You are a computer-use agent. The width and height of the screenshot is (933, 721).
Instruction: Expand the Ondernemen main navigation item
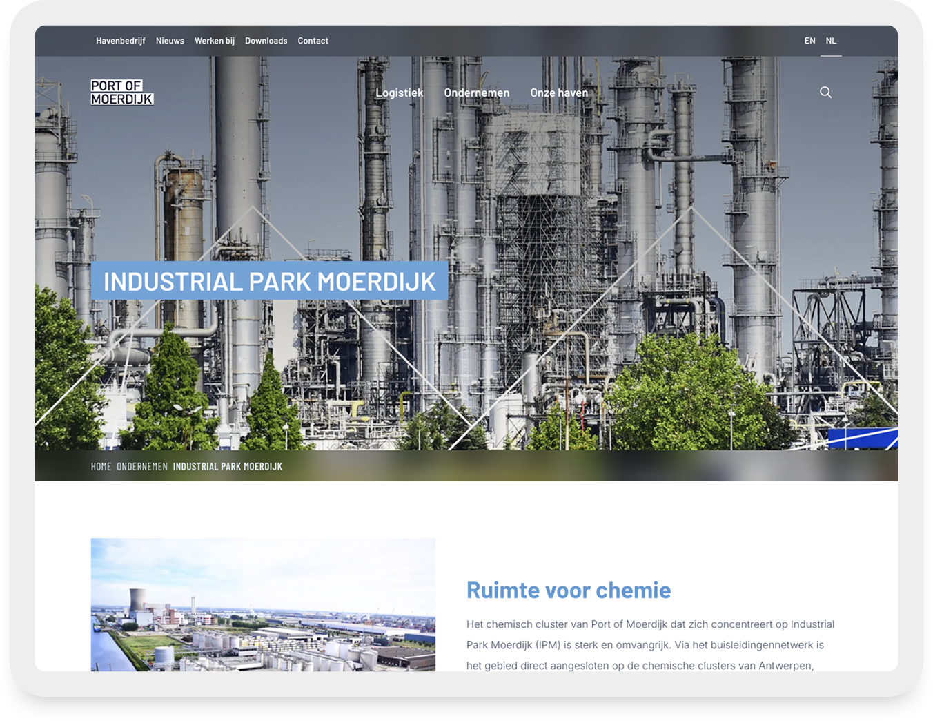(476, 93)
